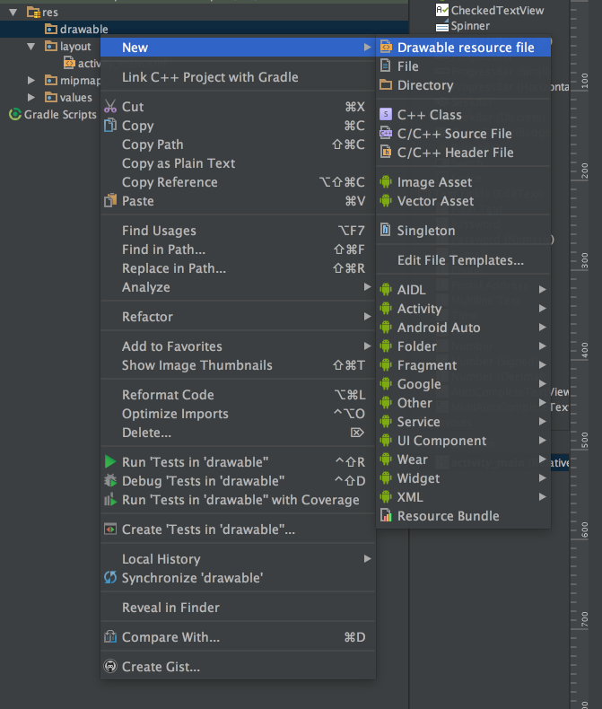Image resolution: width=602 pixels, height=709 pixels.
Task: Open the Folder submenu
Action: tap(463, 346)
